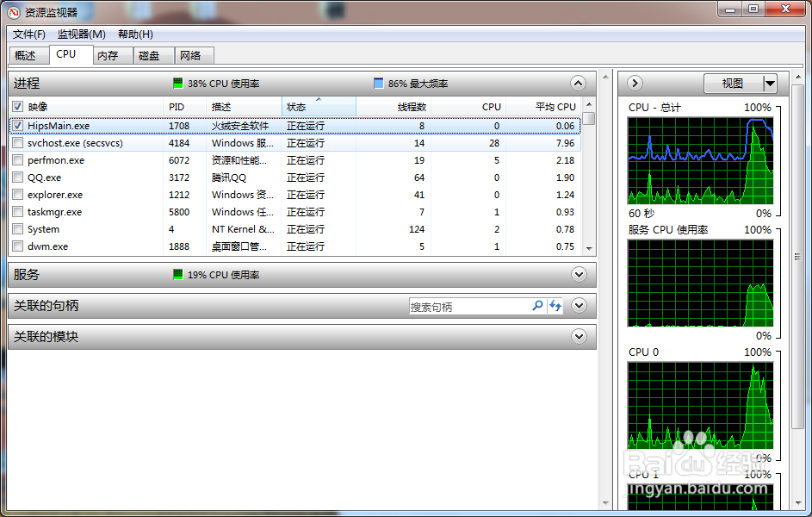Click main pane scrollbar up arrow
The width and height of the screenshot is (812, 517).
[x=606, y=77]
